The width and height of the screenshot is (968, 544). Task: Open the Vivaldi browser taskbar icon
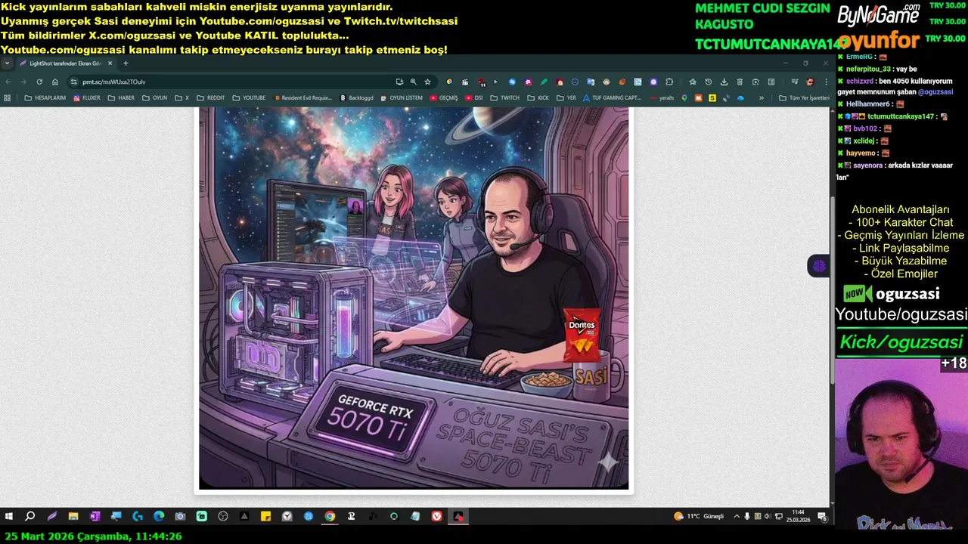click(x=437, y=516)
